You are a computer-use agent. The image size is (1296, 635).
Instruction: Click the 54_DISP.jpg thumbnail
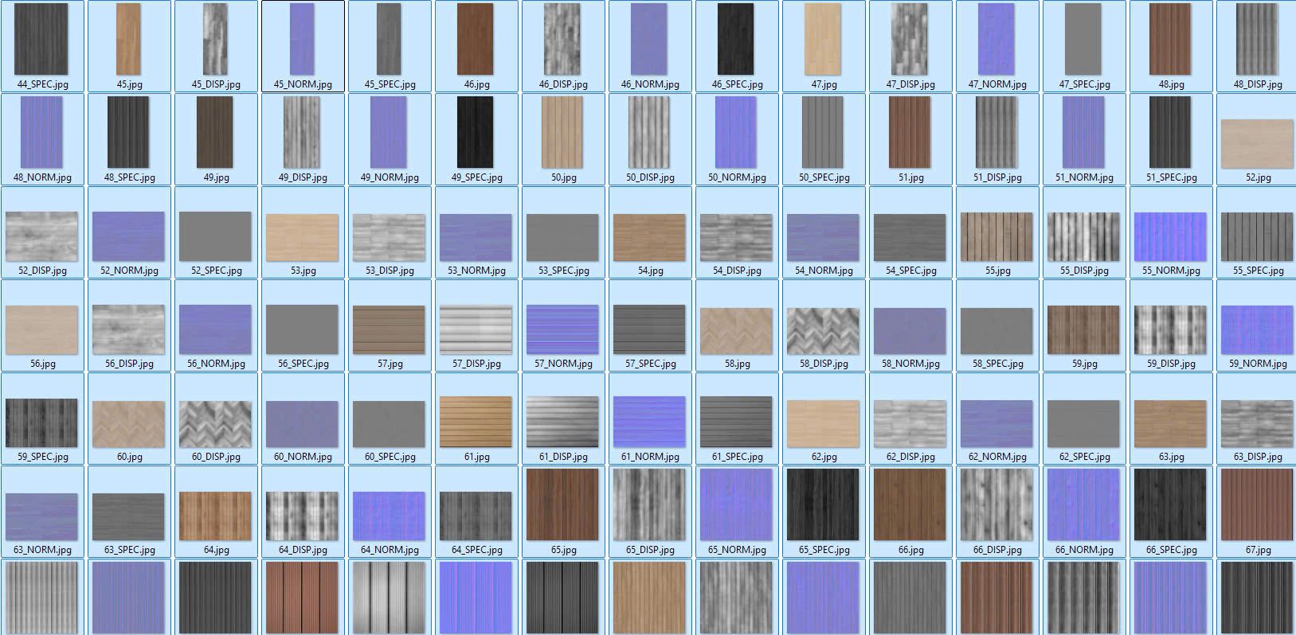click(x=737, y=237)
